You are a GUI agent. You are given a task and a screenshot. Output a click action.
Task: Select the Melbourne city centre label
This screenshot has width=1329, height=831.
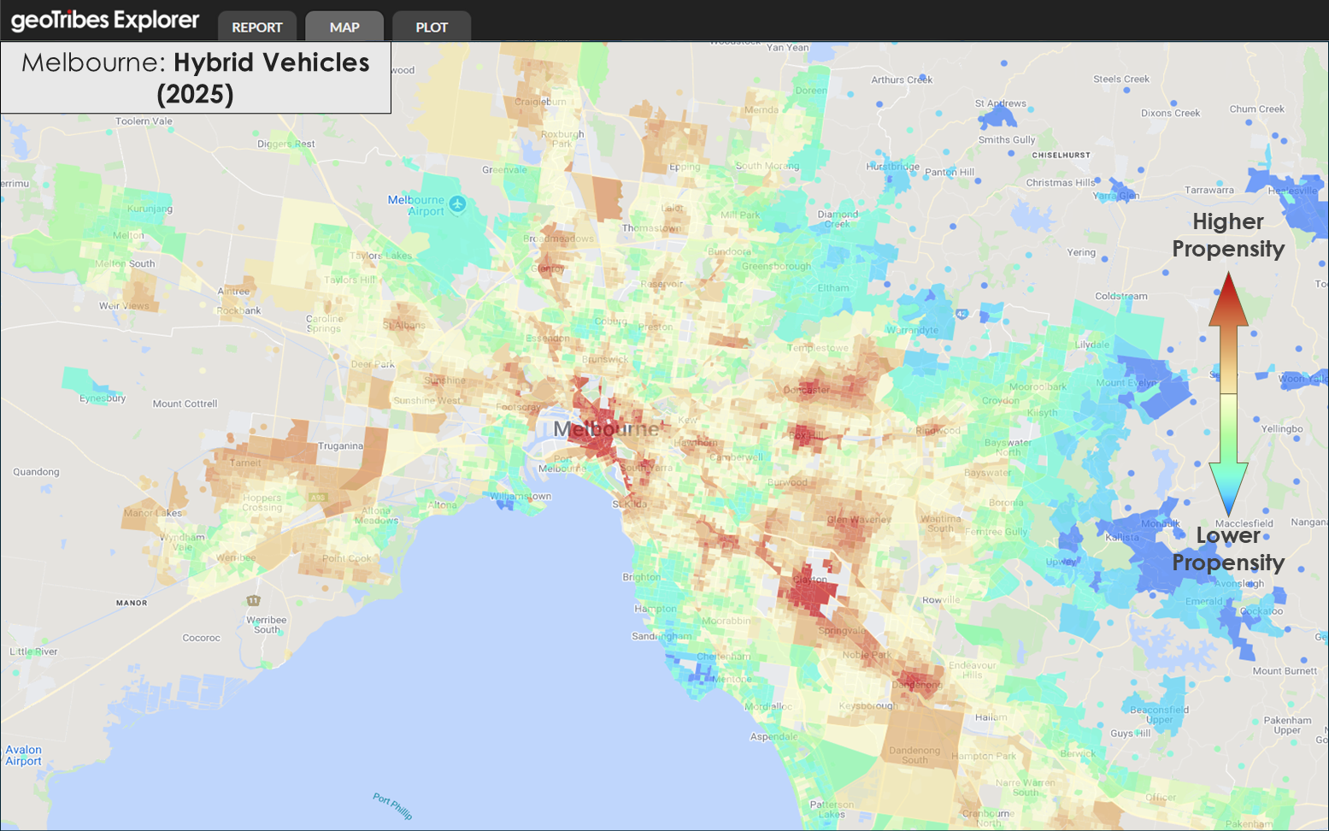(606, 428)
